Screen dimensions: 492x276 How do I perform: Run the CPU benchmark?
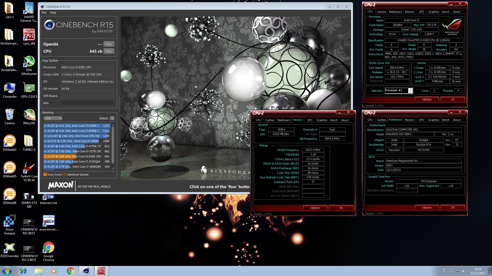(x=109, y=51)
